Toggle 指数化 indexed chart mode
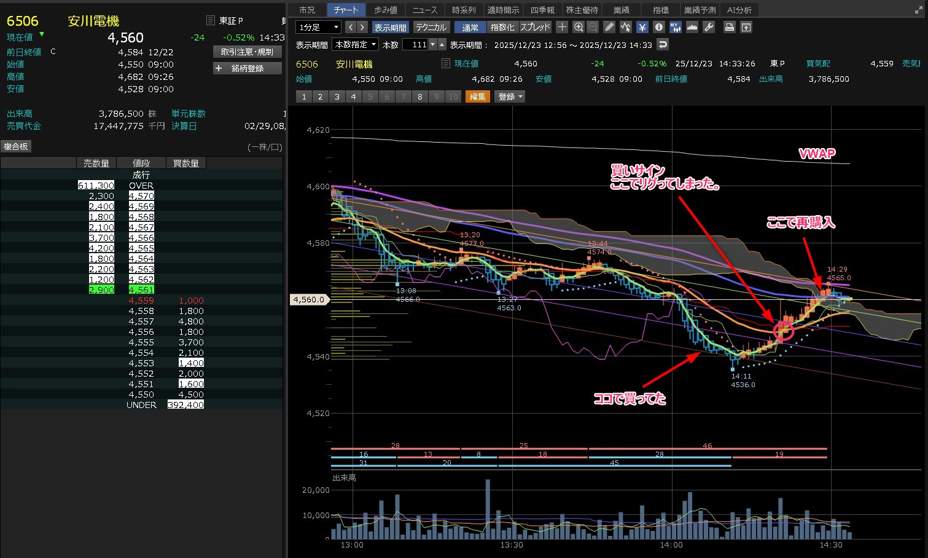This screenshot has width=928, height=558. (x=502, y=27)
